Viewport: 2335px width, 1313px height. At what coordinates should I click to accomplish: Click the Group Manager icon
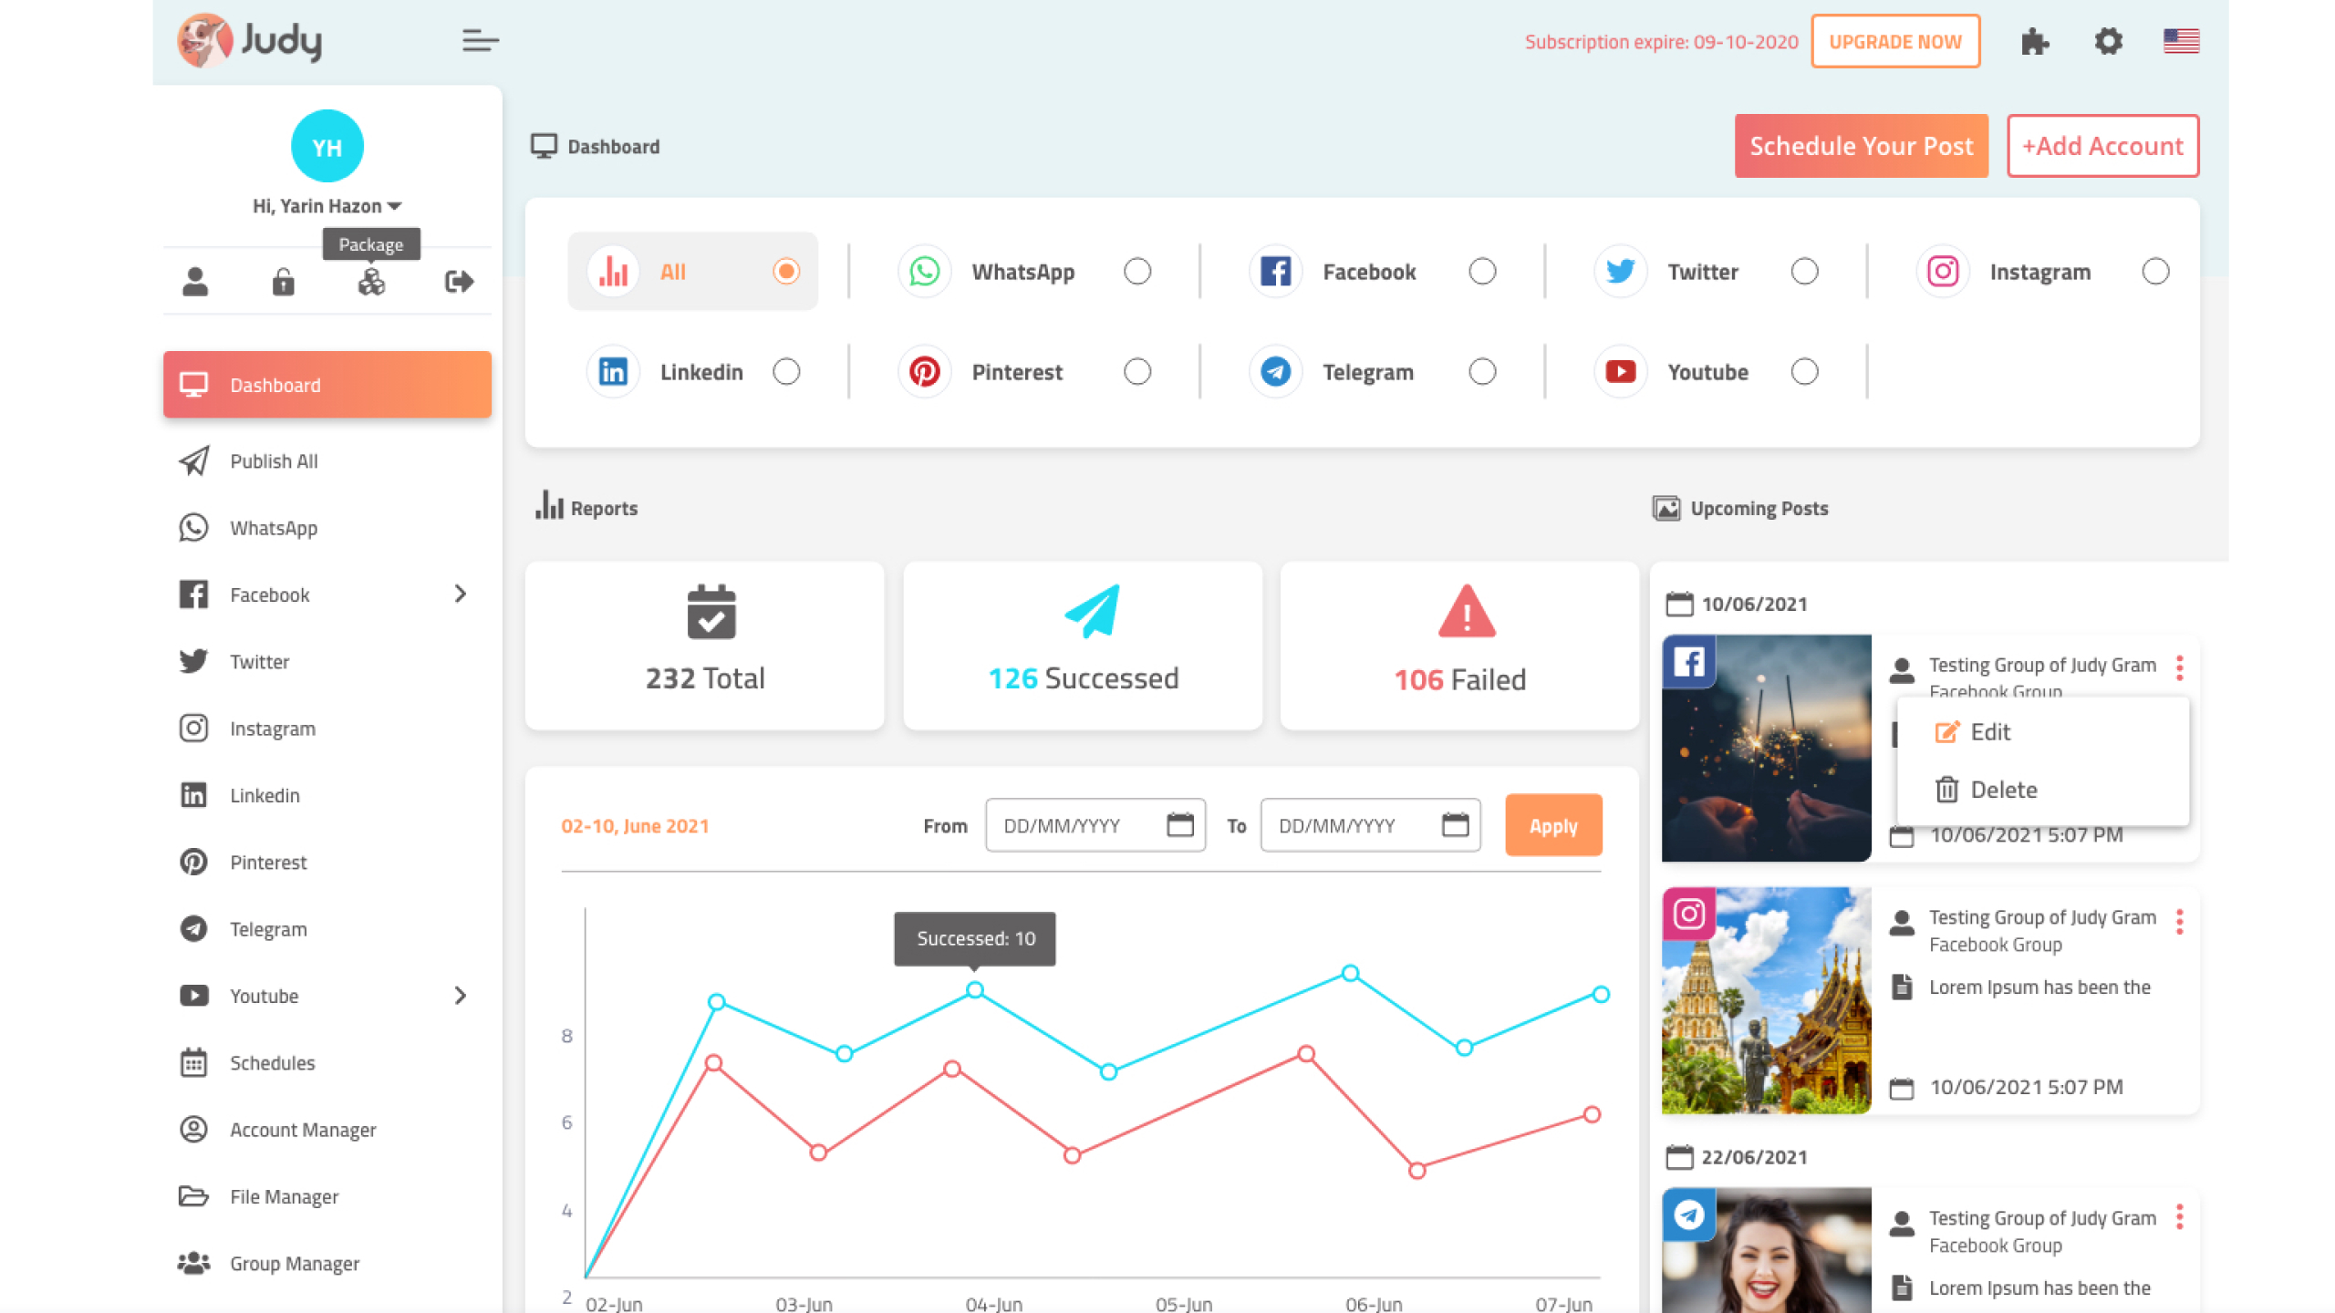(x=192, y=1263)
